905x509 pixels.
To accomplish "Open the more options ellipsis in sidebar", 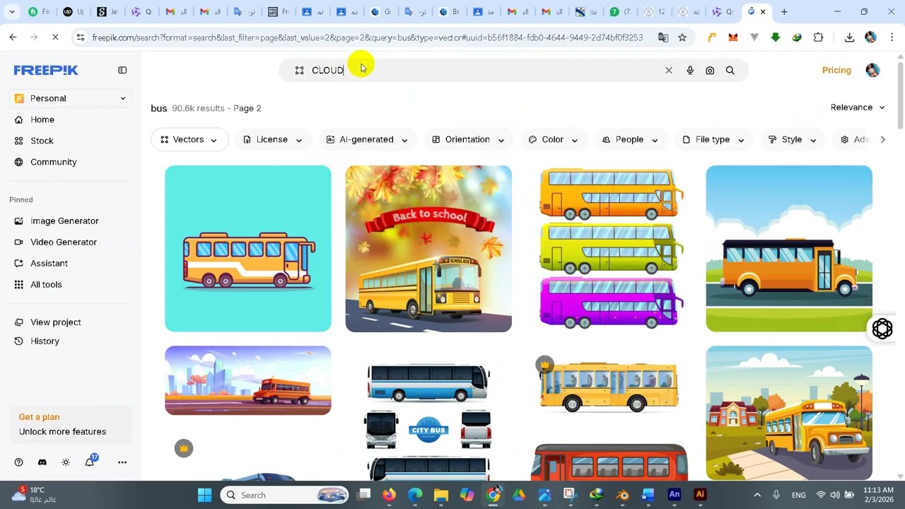I will click(x=122, y=462).
